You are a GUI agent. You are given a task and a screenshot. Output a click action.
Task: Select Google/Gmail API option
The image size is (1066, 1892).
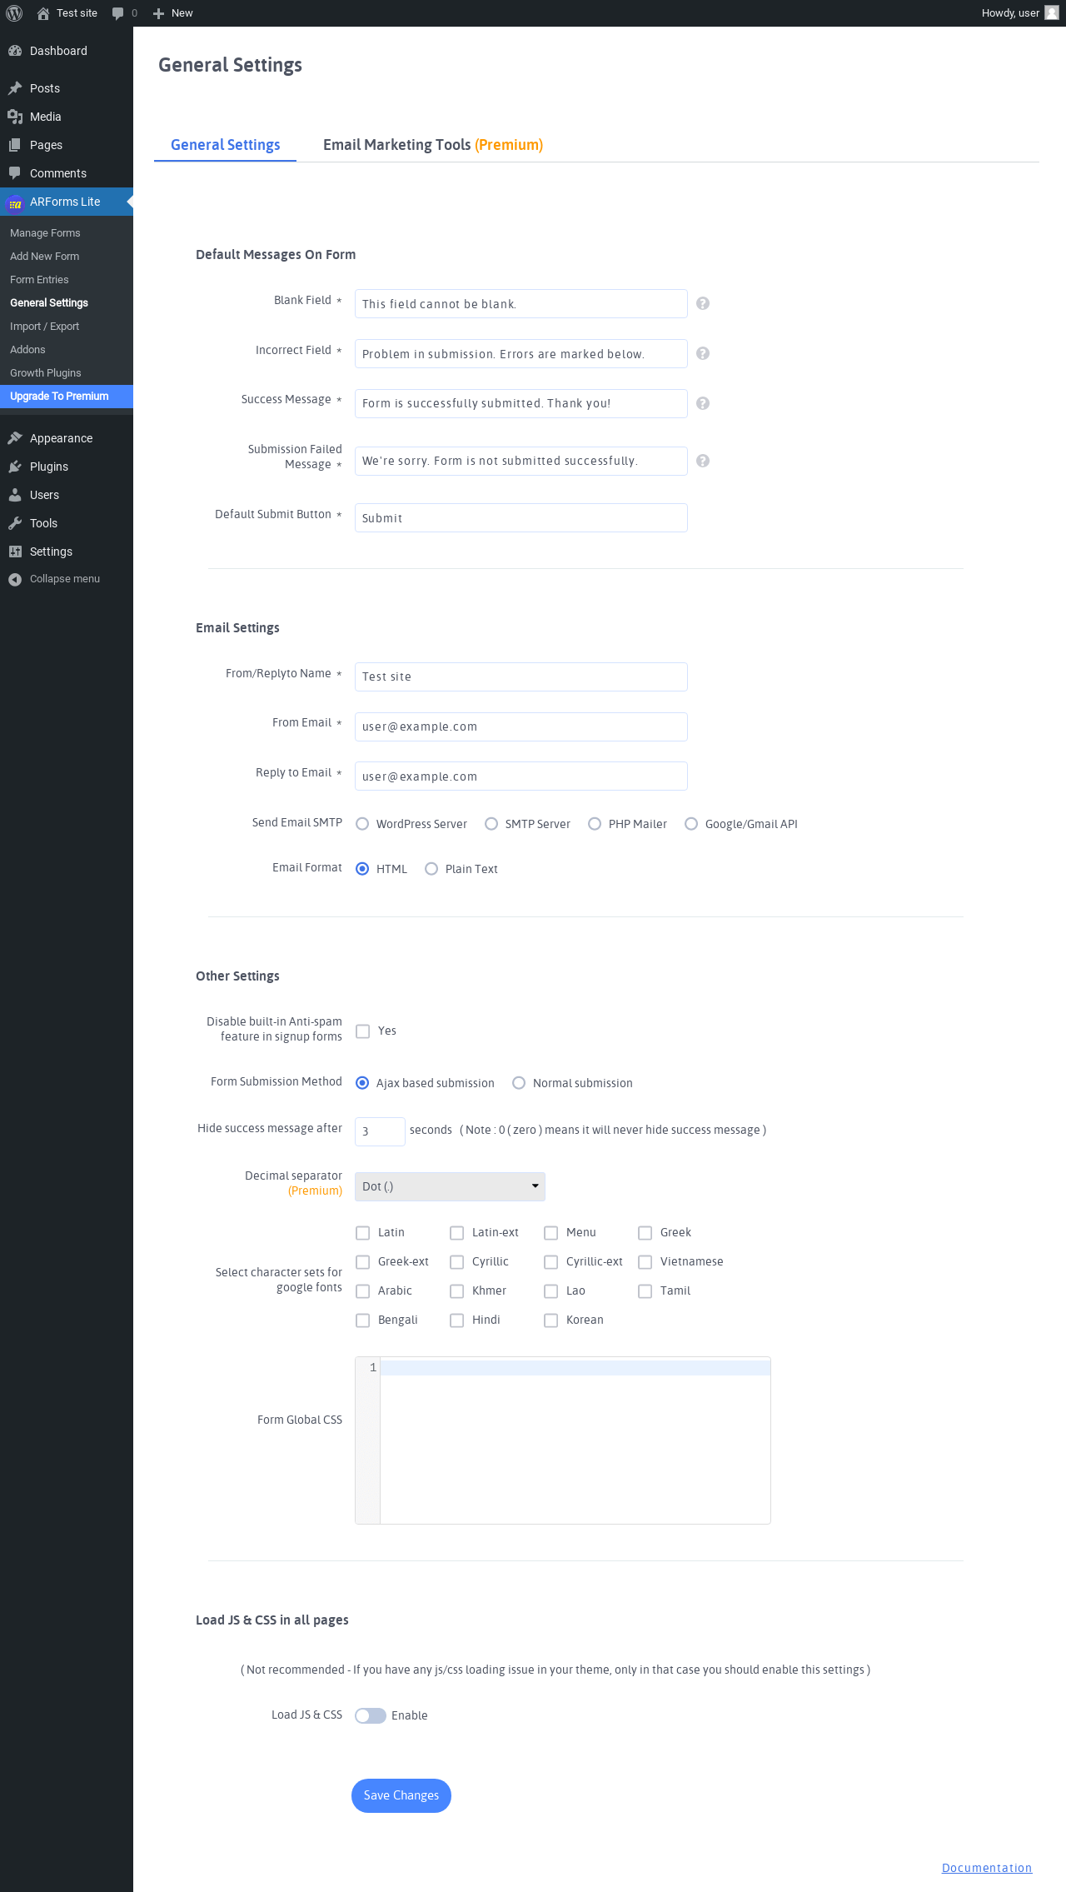pos(691,824)
